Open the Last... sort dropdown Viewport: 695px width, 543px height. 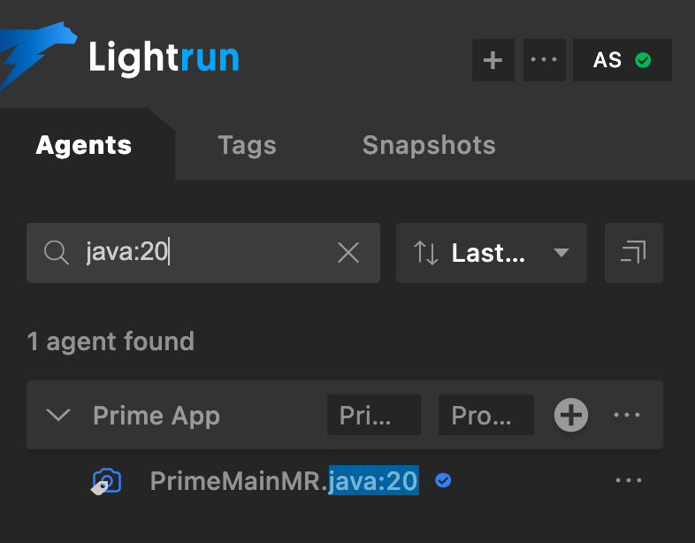[492, 253]
